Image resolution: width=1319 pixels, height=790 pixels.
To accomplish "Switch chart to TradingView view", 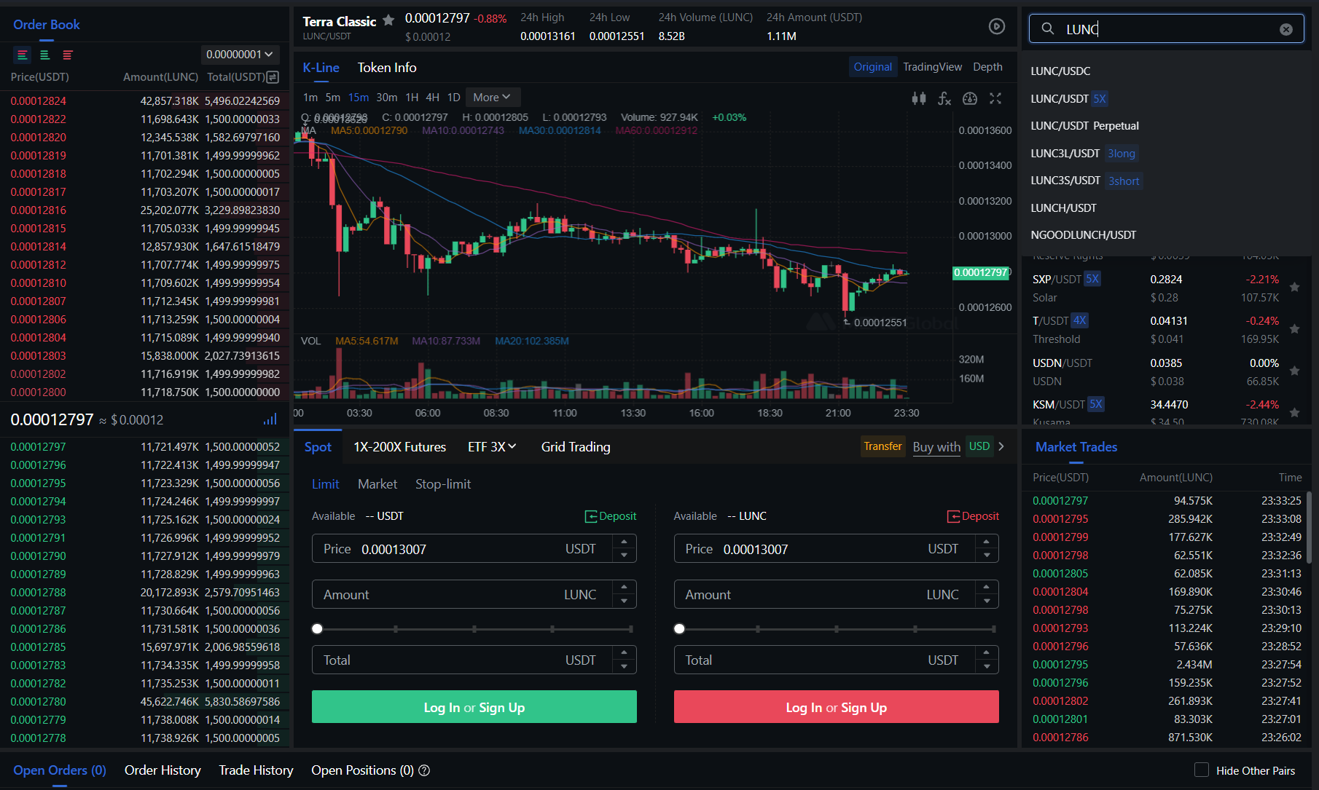I will (932, 67).
